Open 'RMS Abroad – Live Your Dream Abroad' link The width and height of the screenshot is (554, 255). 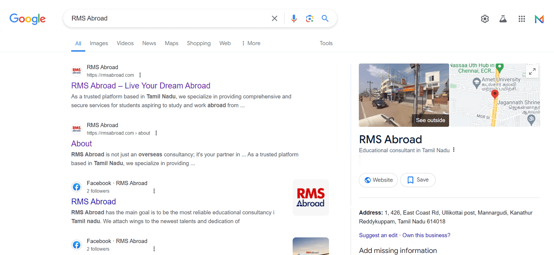[141, 85]
